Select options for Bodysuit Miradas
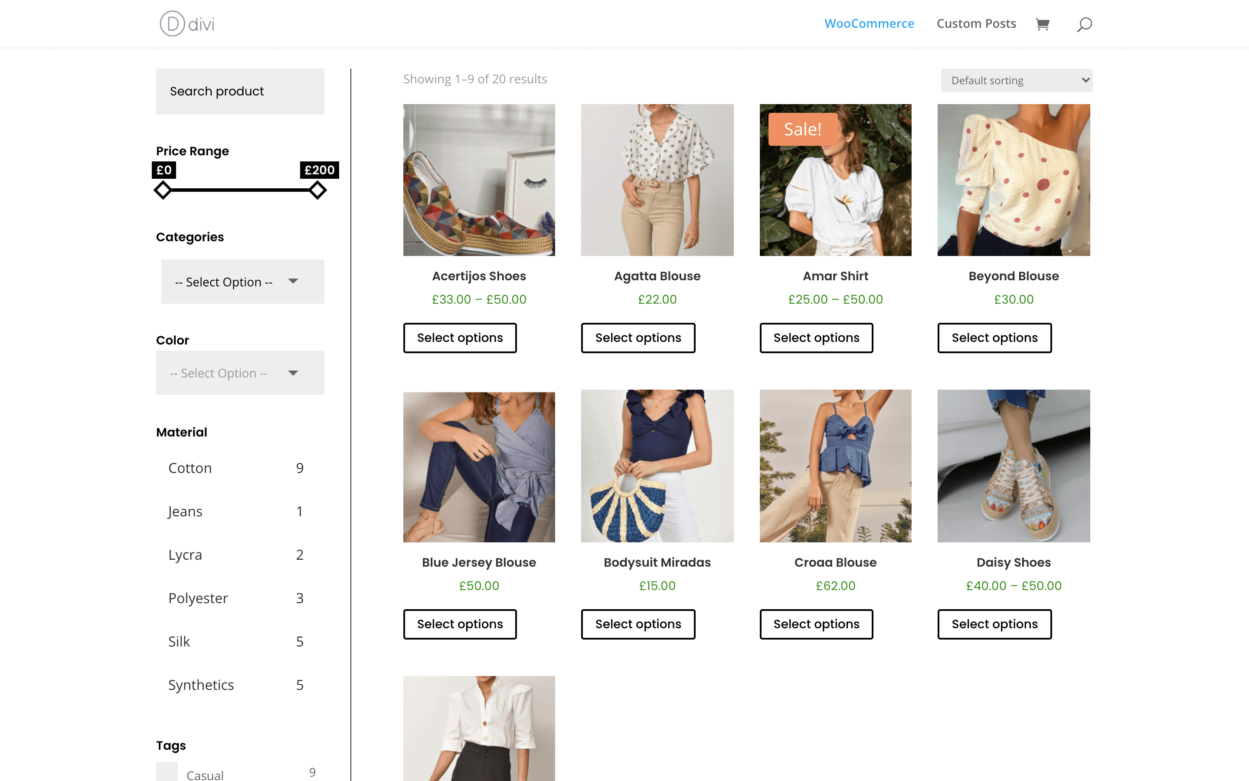 (x=638, y=624)
